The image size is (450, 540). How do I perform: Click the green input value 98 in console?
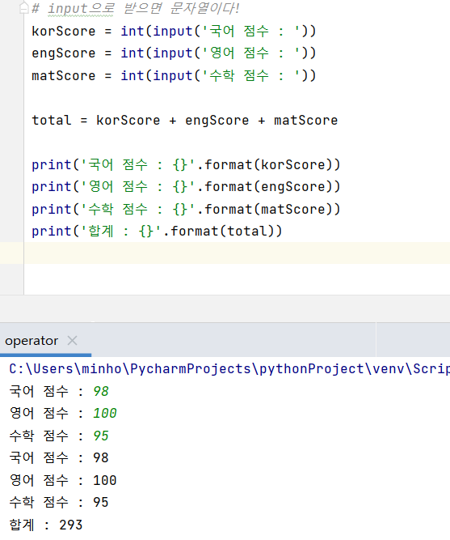(x=101, y=391)
